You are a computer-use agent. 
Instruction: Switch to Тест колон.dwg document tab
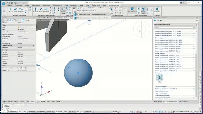51,18
